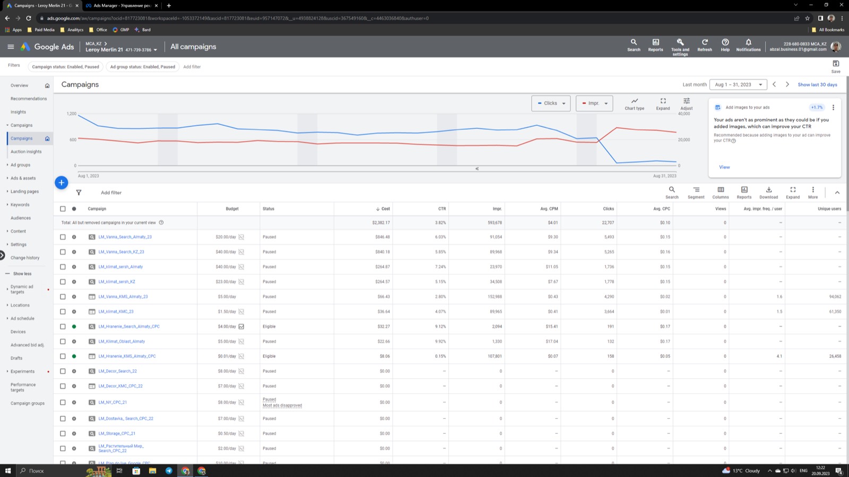Adjust the chart settings
This screenshot has width=849, height=477.
click(x=686, y=103)
